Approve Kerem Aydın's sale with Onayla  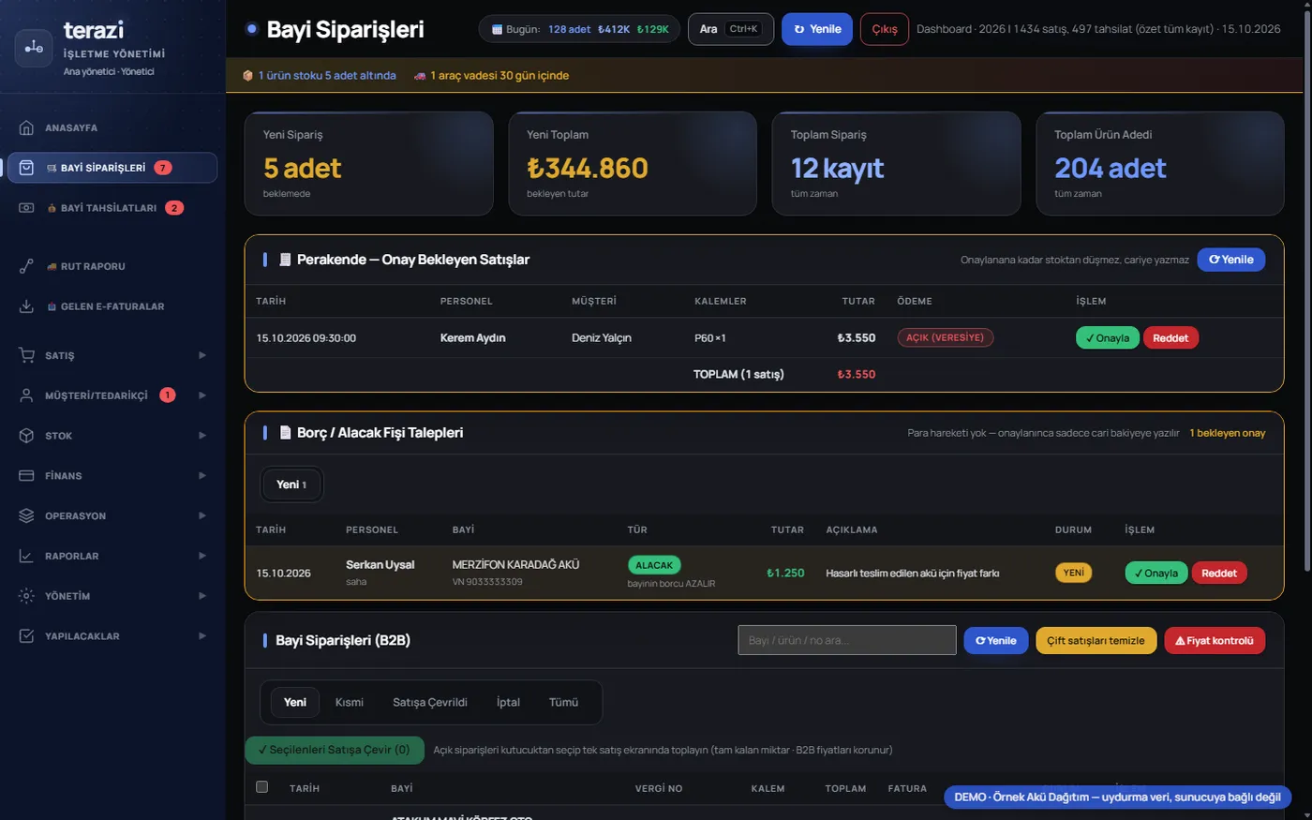tap(1107, 338)
